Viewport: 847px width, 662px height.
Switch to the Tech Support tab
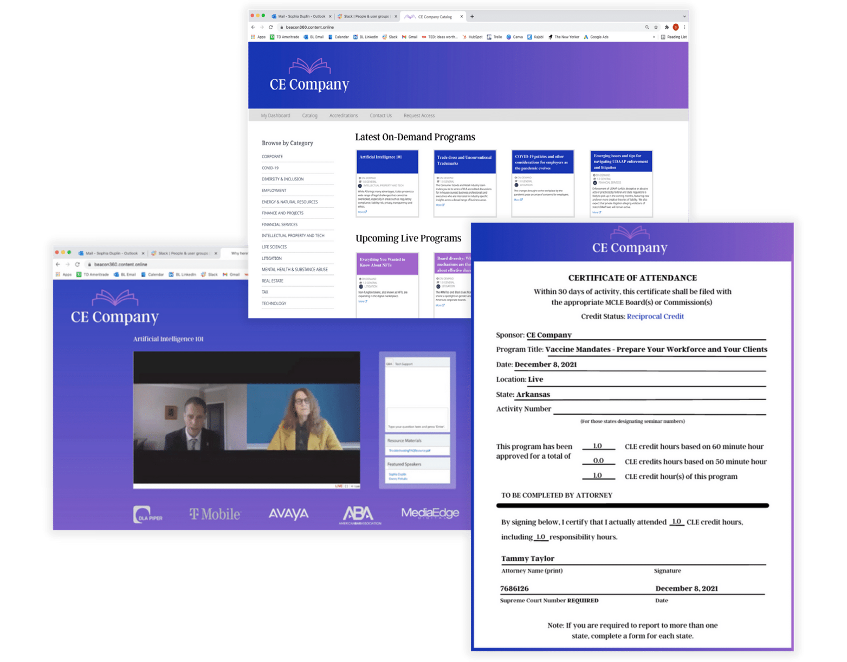404,364
